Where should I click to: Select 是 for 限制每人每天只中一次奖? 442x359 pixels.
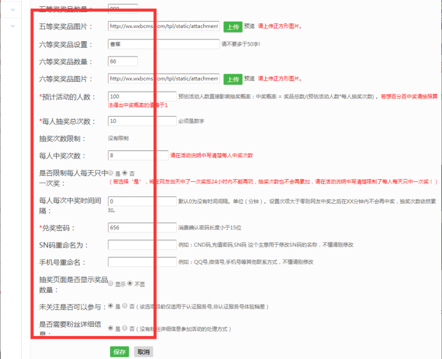click(x=111, y=173)
